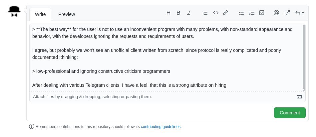
Task: Reference an issue or pull request
Action: coord(287,13)
